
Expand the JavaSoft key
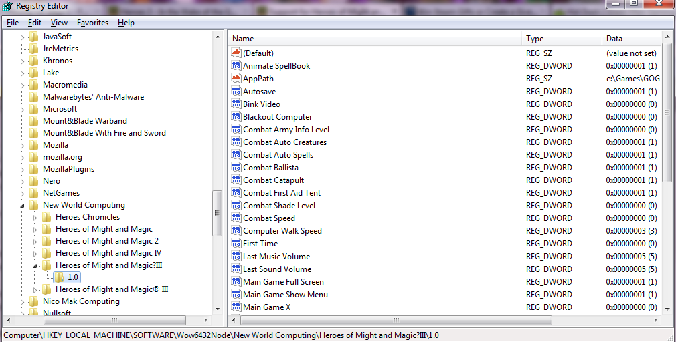22,37
